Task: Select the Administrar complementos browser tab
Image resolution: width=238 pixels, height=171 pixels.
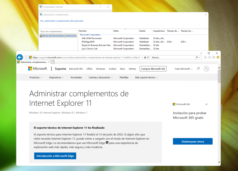Action: 33,62
